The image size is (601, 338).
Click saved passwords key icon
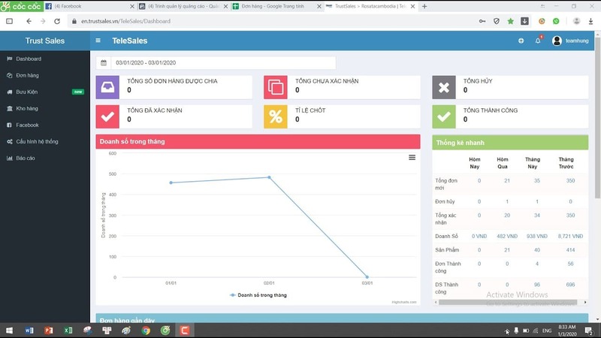pos(482,21)
